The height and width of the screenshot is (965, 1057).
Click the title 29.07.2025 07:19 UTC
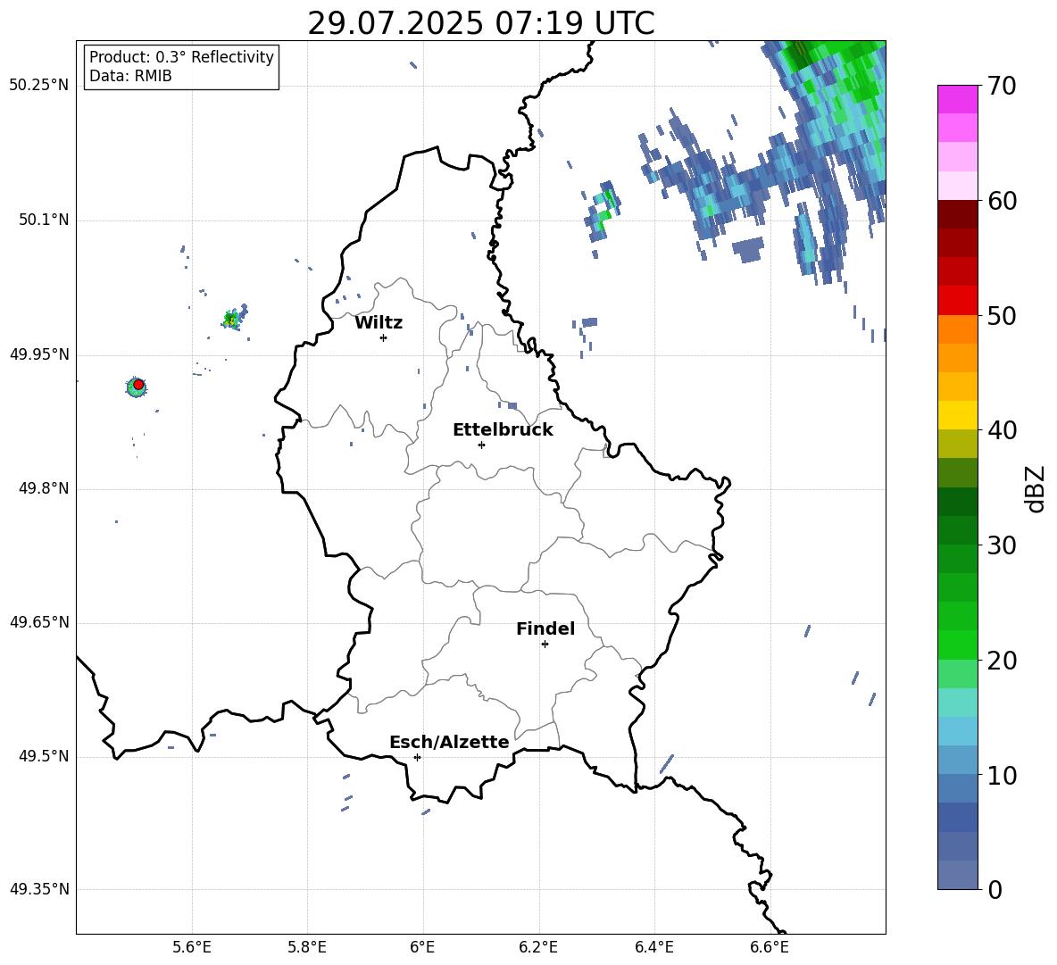click(481, 23)
